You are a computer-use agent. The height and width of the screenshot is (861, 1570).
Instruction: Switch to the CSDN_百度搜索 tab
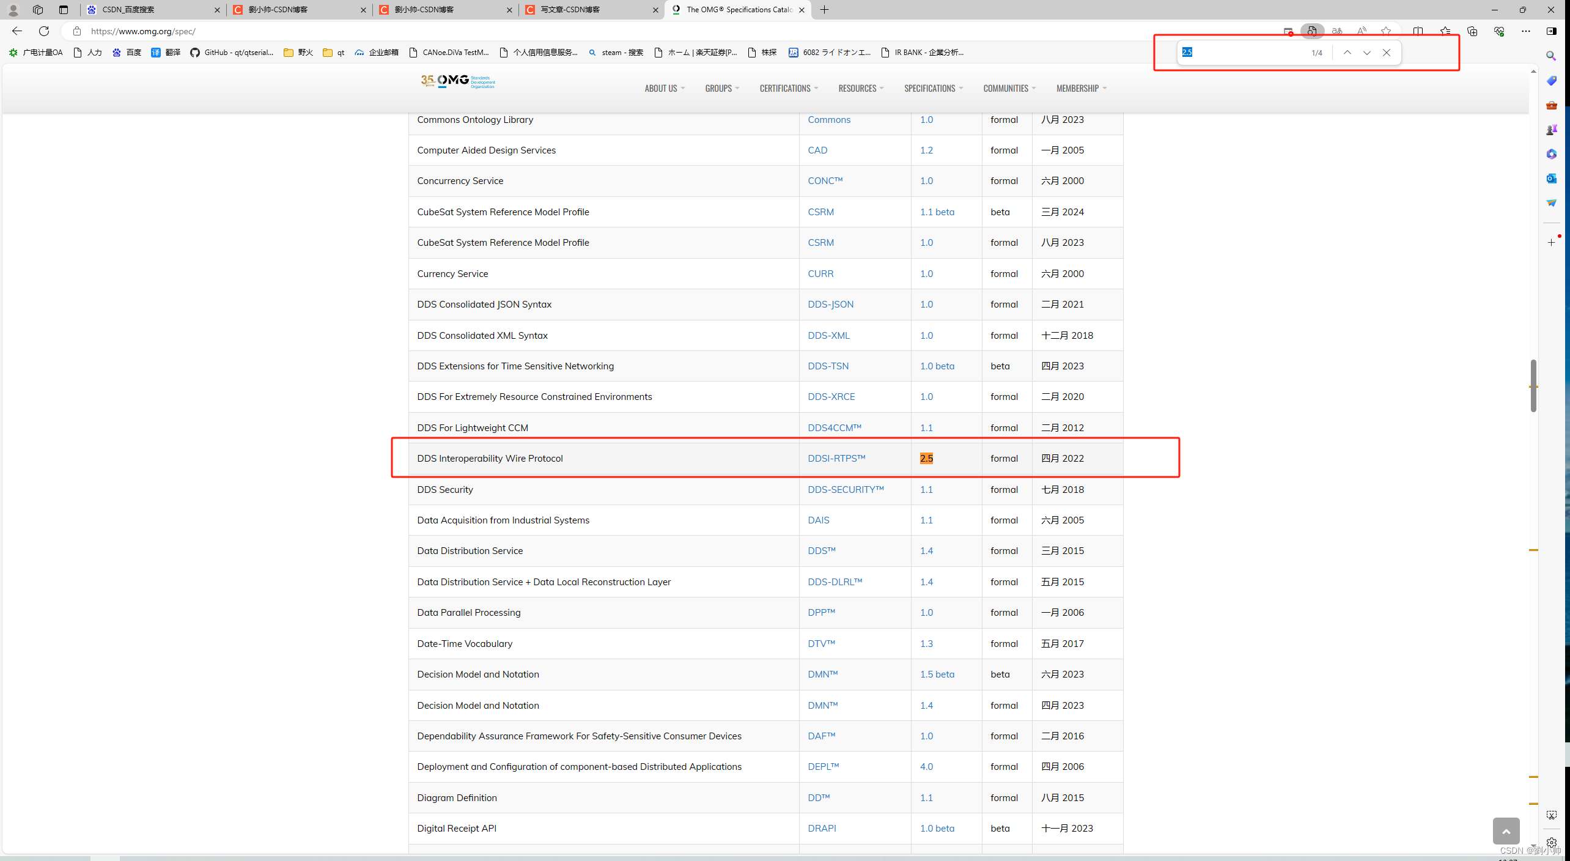click(x=153, y=10)
